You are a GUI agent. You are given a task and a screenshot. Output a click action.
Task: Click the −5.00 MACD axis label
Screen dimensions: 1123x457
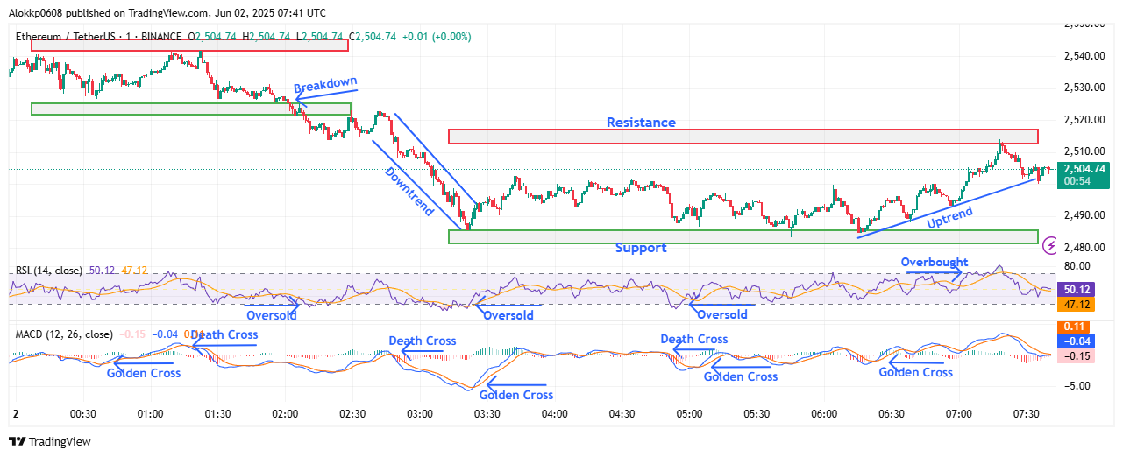[1077, 385]
